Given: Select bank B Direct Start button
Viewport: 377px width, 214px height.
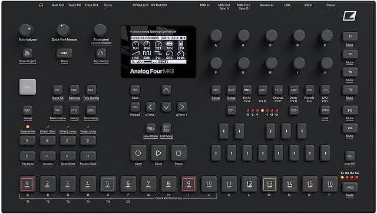Looking at the screenshot, I should pos(48,141).
